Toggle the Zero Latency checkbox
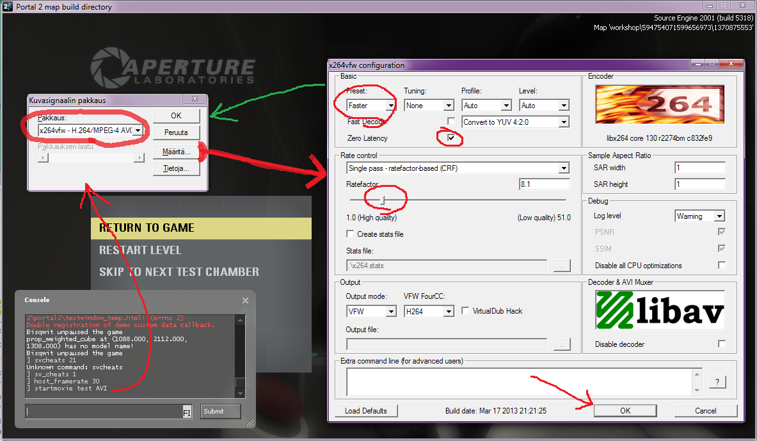Image resolution: width=757 pixels, height=441 pixels. point(451,138)
